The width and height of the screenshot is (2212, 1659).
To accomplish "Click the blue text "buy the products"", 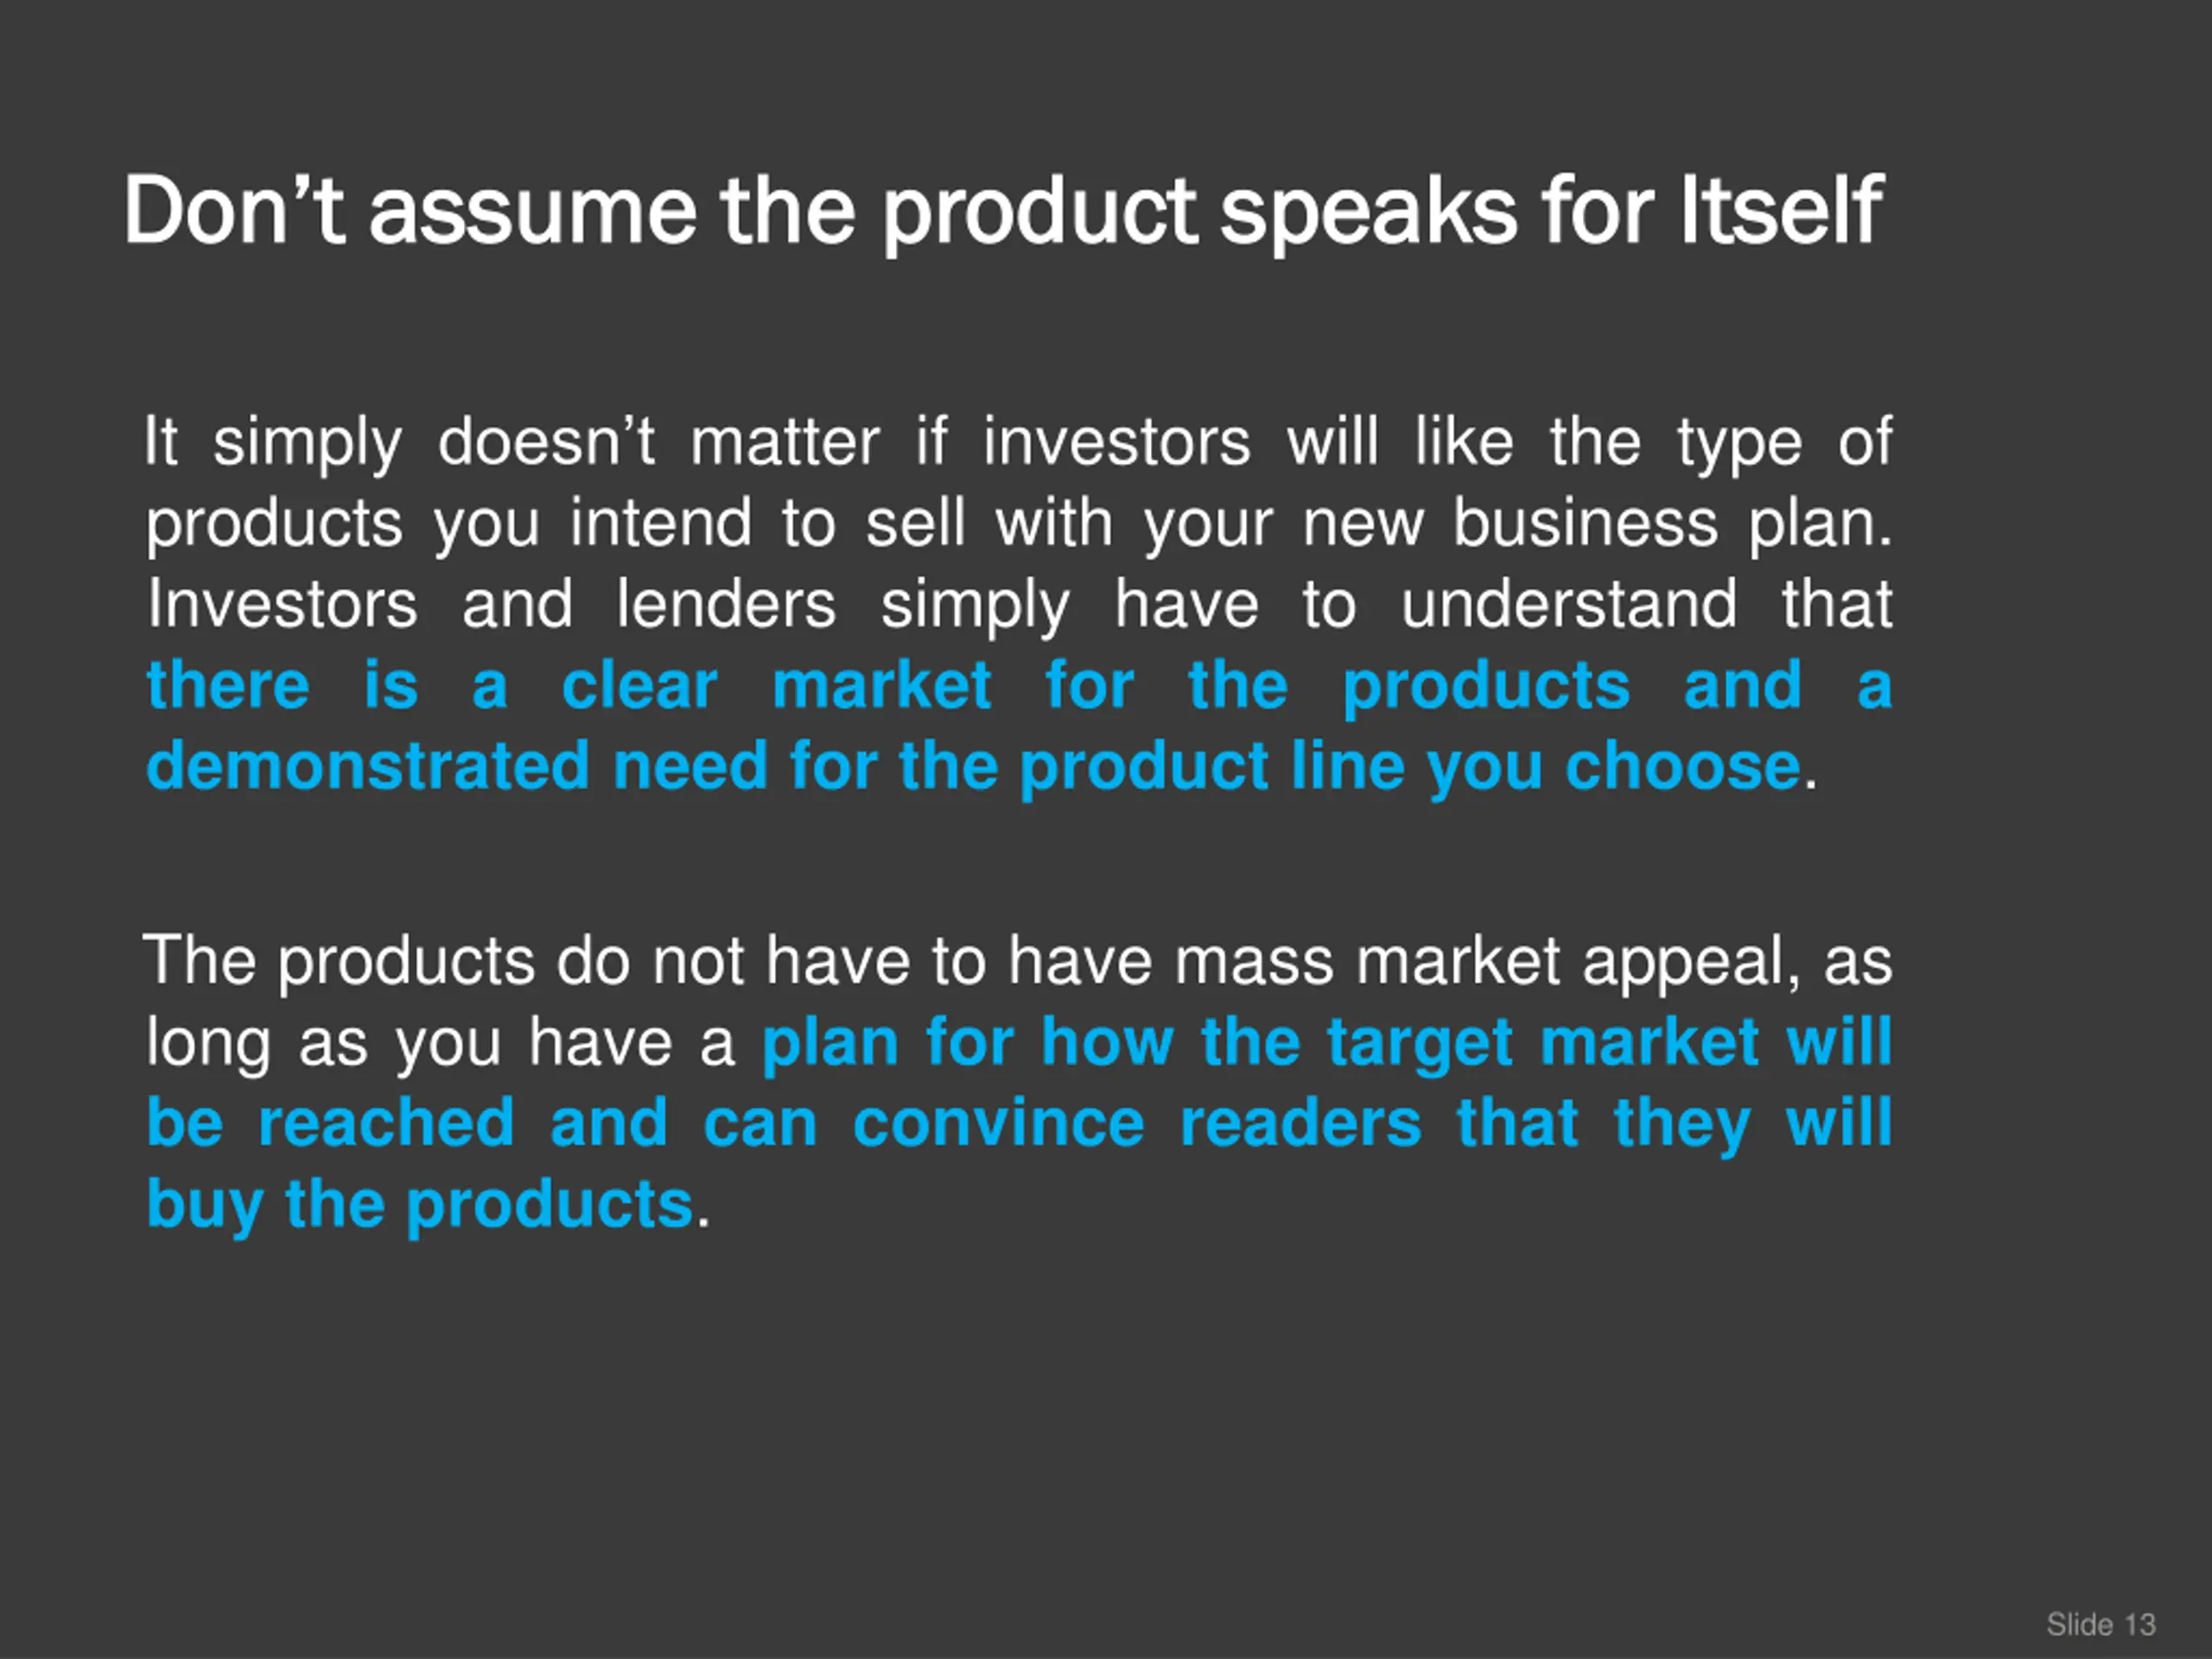I will click(420, 1204).
